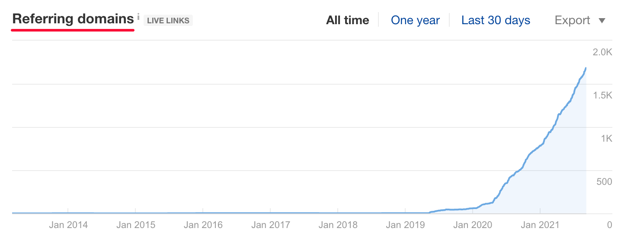Click the info icon beside Referring domains
The width and height of the screenshot is (621, 241).
click(138, 17)
